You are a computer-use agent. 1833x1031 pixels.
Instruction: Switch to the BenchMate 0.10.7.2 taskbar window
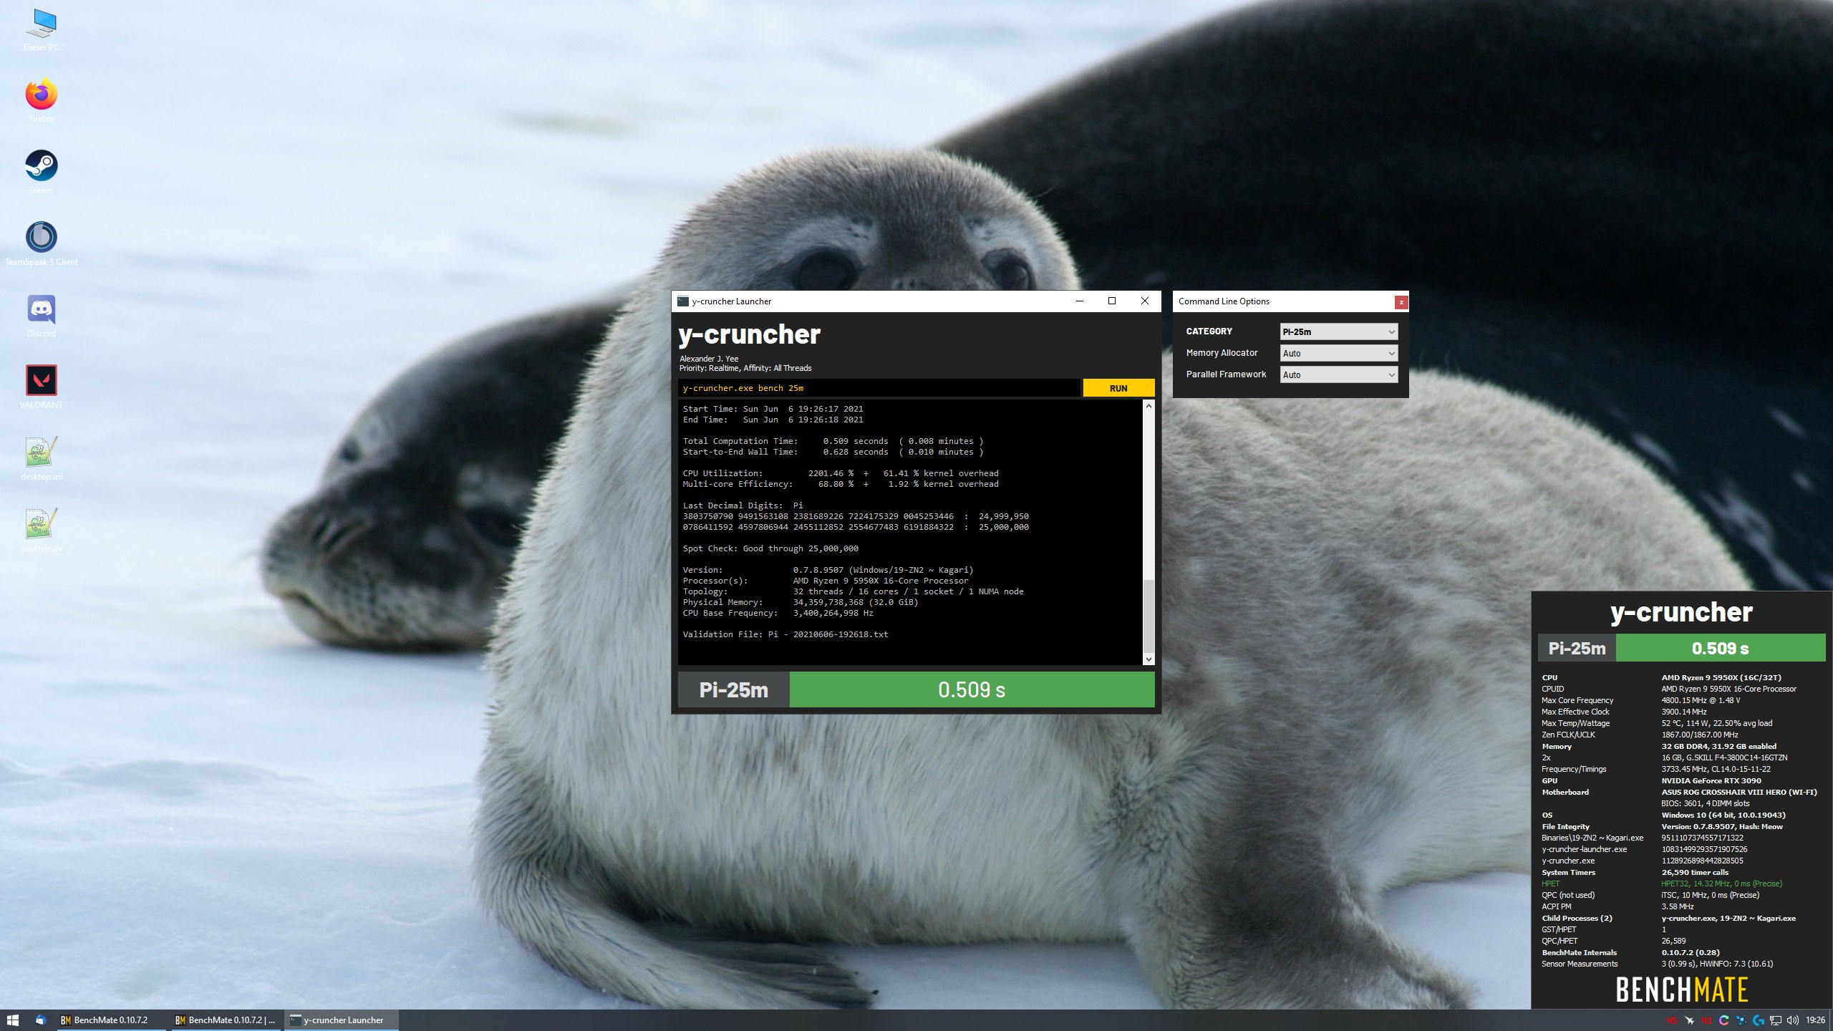tap(112, 1020)
